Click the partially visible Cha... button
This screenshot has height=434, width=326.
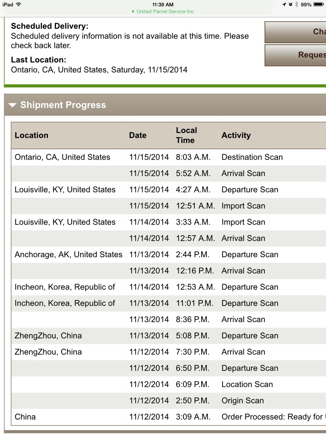(x=295, y=32)
